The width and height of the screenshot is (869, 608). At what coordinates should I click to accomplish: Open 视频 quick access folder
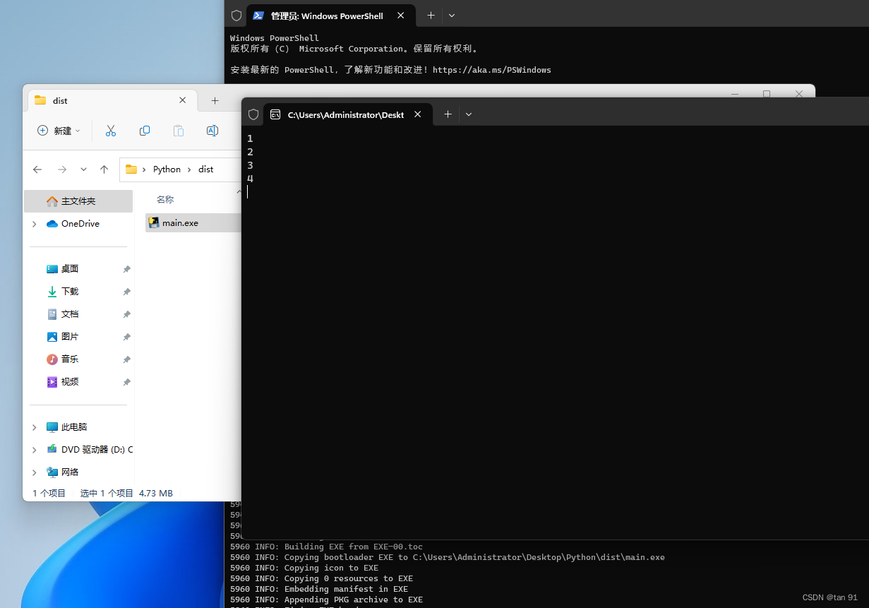coord(70,382)
